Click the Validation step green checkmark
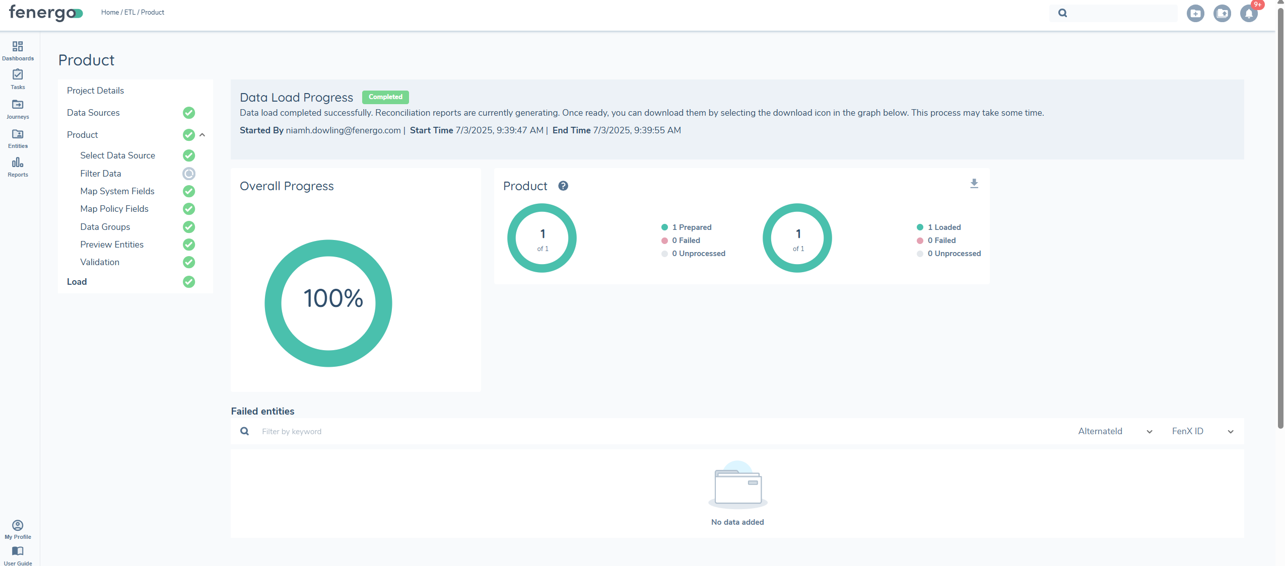1285x566 pixels. [x=189, y=262]
